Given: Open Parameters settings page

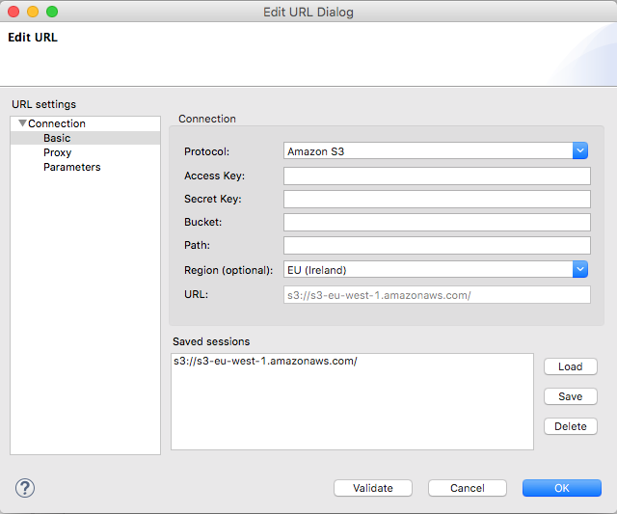Looking at the screenshot, I should [71, 167].
